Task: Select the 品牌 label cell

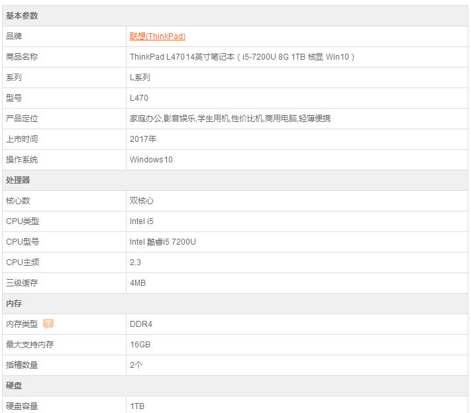Action: click(64, 36)
